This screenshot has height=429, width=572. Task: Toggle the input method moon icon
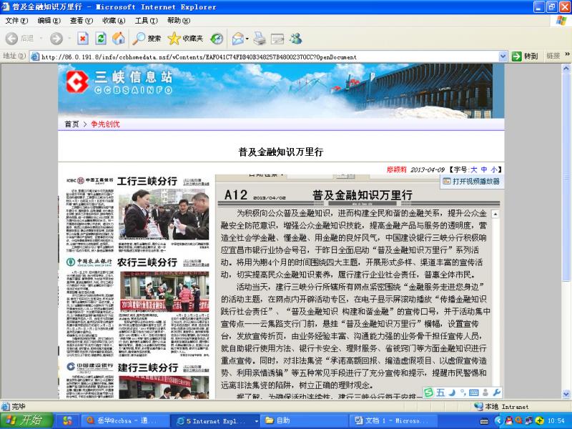click(x=452, y=393)
